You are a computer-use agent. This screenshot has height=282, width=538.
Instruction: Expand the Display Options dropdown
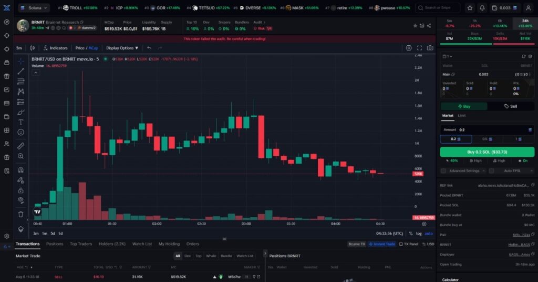122,48
